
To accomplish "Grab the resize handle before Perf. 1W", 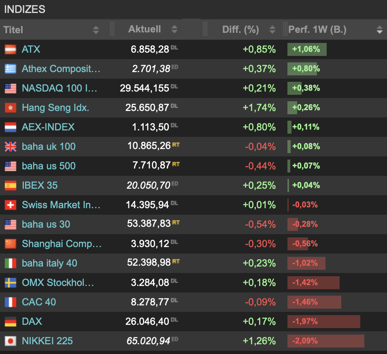I will pyautogui.click(x=285, y=29).
